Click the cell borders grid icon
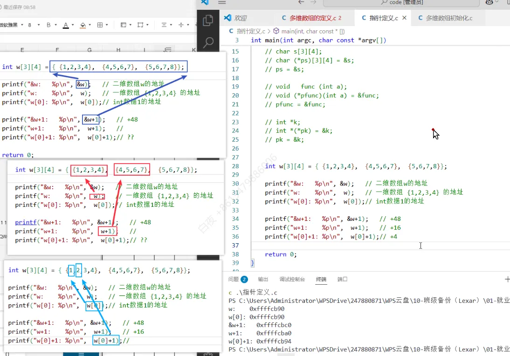 (x=100, y=25)
